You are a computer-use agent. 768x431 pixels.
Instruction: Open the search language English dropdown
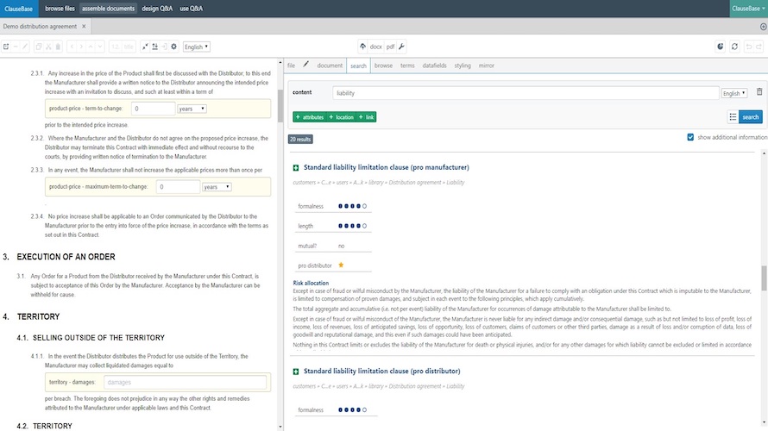pyautogui.click(x=733, y=93)
